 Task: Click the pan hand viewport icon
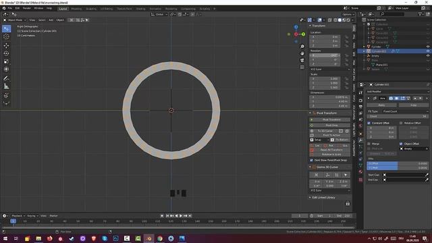(x=302, y=53)
